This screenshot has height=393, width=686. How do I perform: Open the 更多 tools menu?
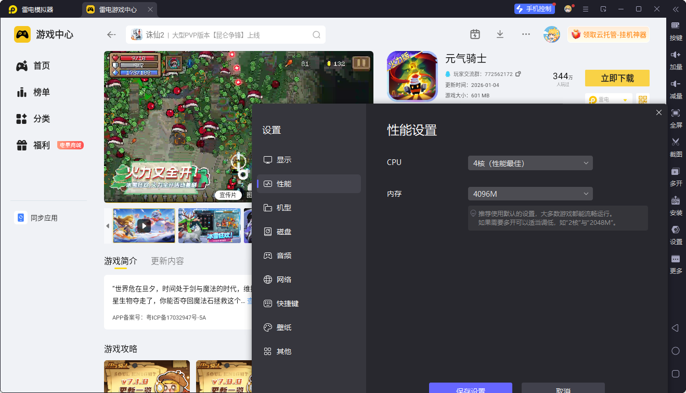pos(676,264)
